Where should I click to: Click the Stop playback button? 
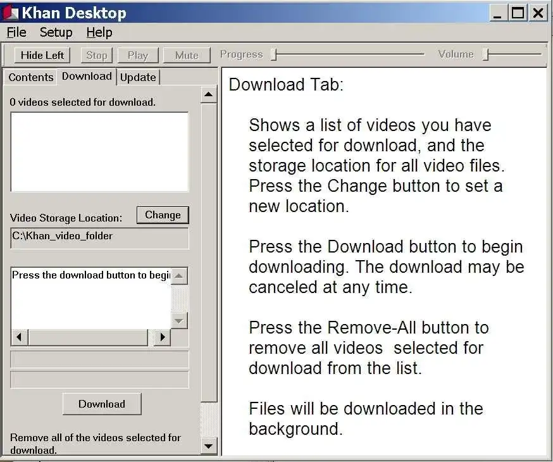(x=97, y=55)
